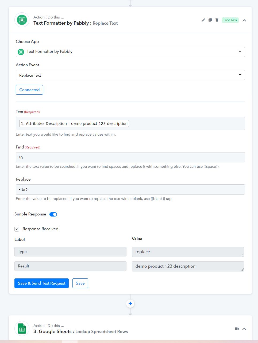Open the Action Event dropdown
Image resolution: width=258 pixels, height=343 pixels.
pyautogui.click(x=130, y=75)
